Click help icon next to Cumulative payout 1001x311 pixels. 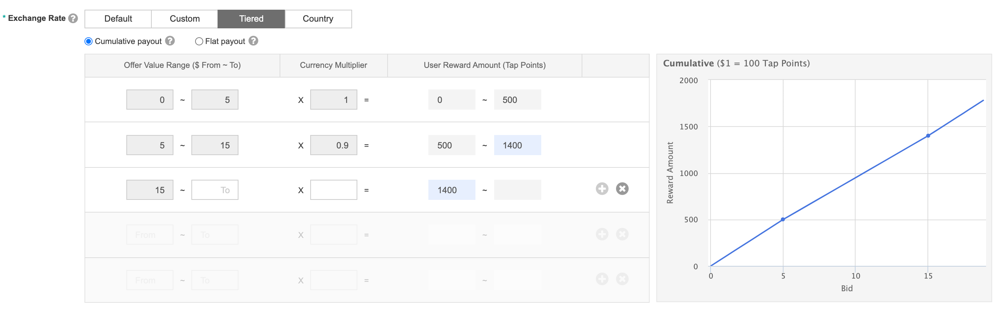170,41
